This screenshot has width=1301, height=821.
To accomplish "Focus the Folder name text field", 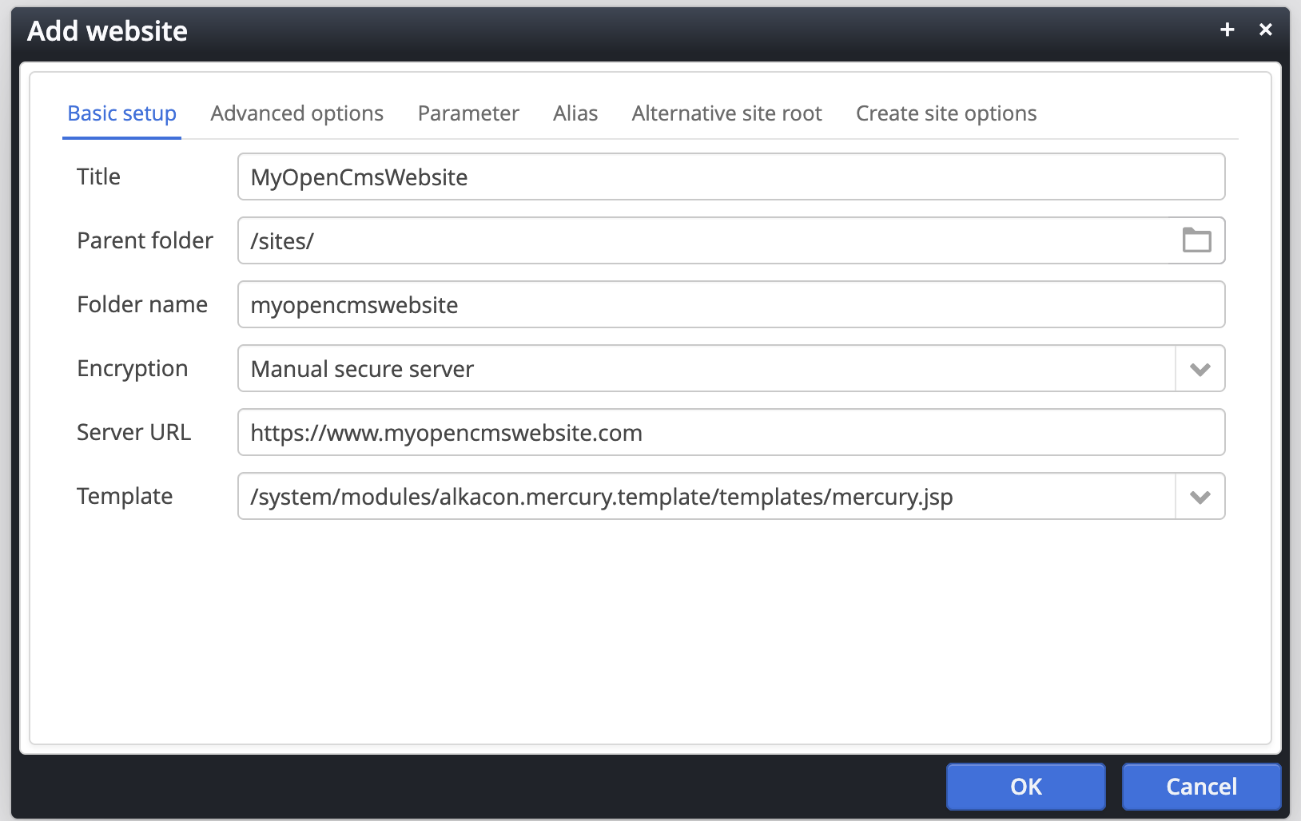I will click(730, 305).
